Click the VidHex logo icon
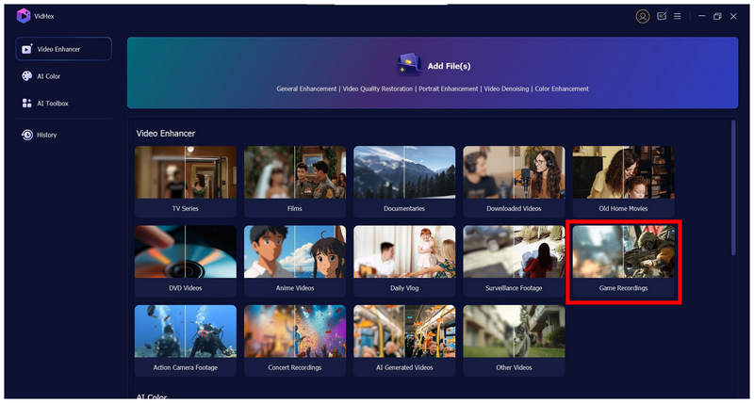This screenshot has width=754, height=403. [x=23, y=16]
